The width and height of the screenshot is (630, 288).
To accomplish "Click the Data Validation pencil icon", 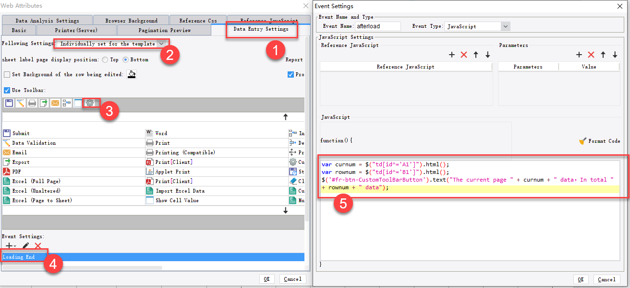I will 20,103.
